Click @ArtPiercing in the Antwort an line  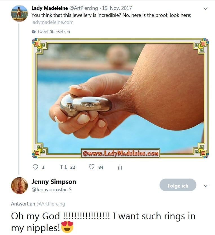(51, 204)
